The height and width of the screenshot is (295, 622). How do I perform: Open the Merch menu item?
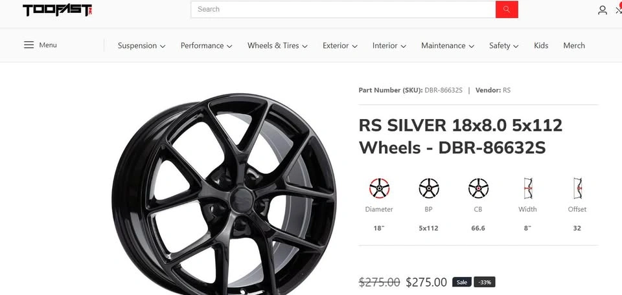click(x=574, y=45)
